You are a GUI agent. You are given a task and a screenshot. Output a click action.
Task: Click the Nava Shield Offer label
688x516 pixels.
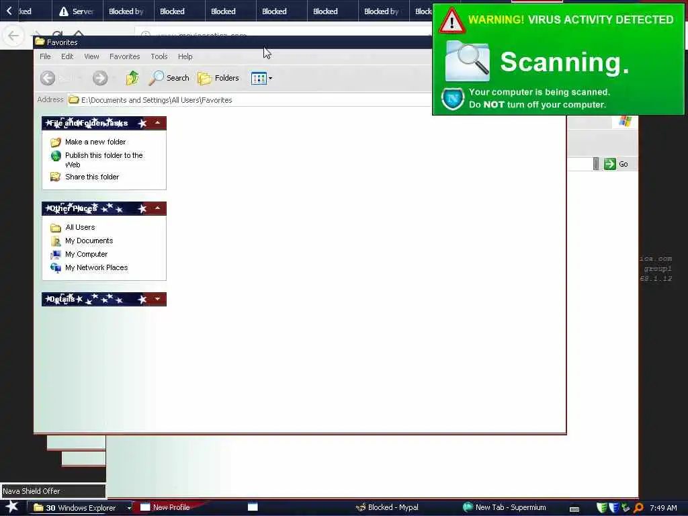point(31,491)
